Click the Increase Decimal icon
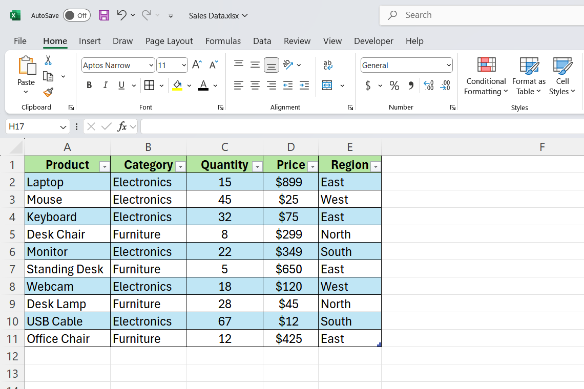The height and width of the screenshot is (389, 584). [429, 85]
